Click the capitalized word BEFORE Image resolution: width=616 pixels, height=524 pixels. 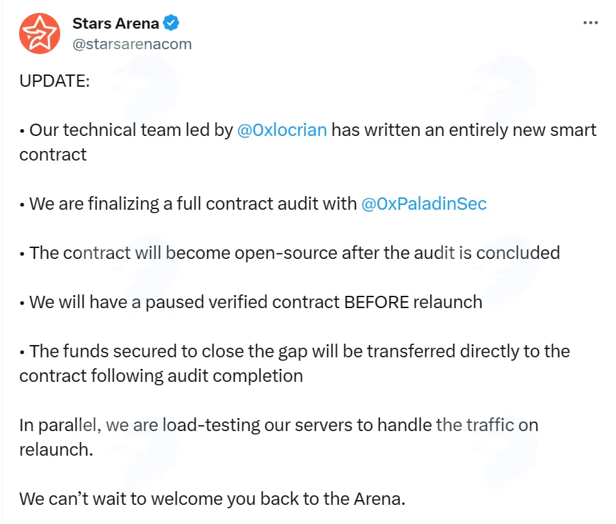[x=376, y=302]
